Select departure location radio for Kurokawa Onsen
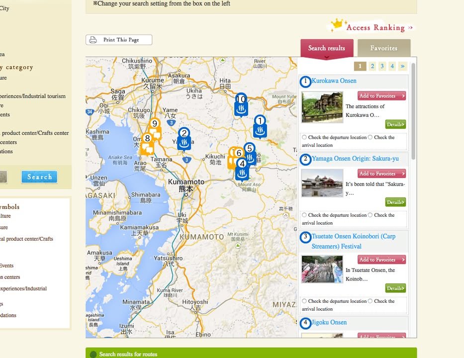This screenshot has height=358, width=464. 304,137
